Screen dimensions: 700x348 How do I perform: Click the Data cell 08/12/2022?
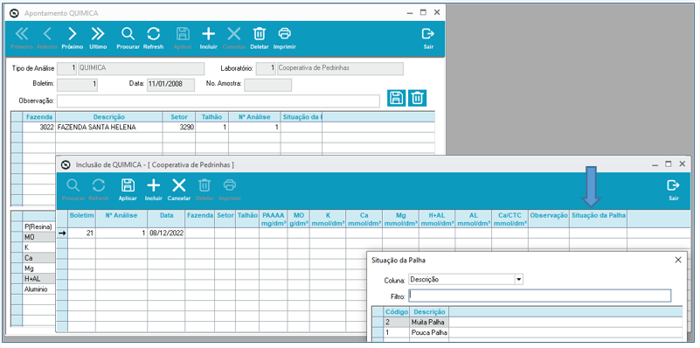click(x=166, y=233)
